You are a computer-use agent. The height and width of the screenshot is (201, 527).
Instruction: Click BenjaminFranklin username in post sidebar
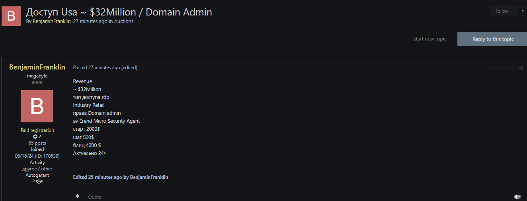37,67
